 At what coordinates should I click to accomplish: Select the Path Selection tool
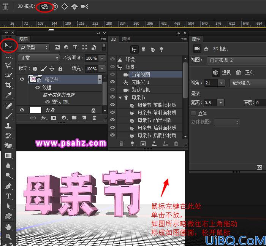coord(8,206)
